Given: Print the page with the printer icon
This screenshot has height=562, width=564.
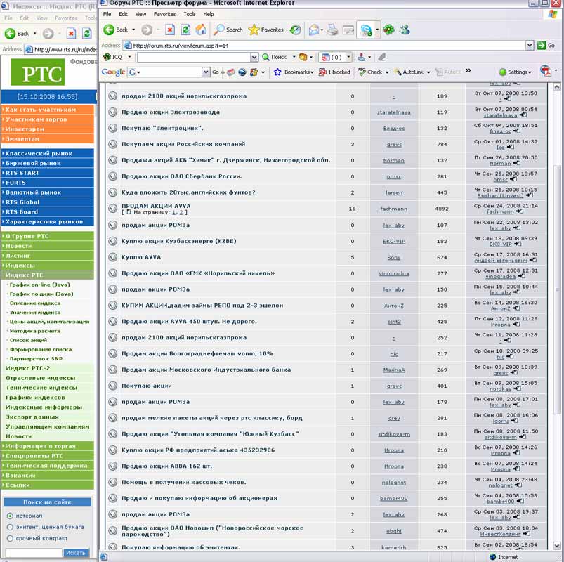Looking at the screenshot, I should [333, 30].
